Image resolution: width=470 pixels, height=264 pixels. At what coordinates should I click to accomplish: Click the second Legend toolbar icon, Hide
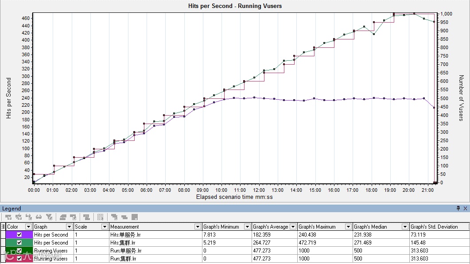[19, 217]
